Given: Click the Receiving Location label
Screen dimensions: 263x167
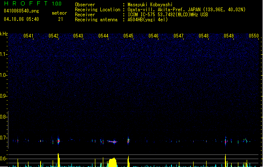Looking at the screenshot, I should [97, 10].
